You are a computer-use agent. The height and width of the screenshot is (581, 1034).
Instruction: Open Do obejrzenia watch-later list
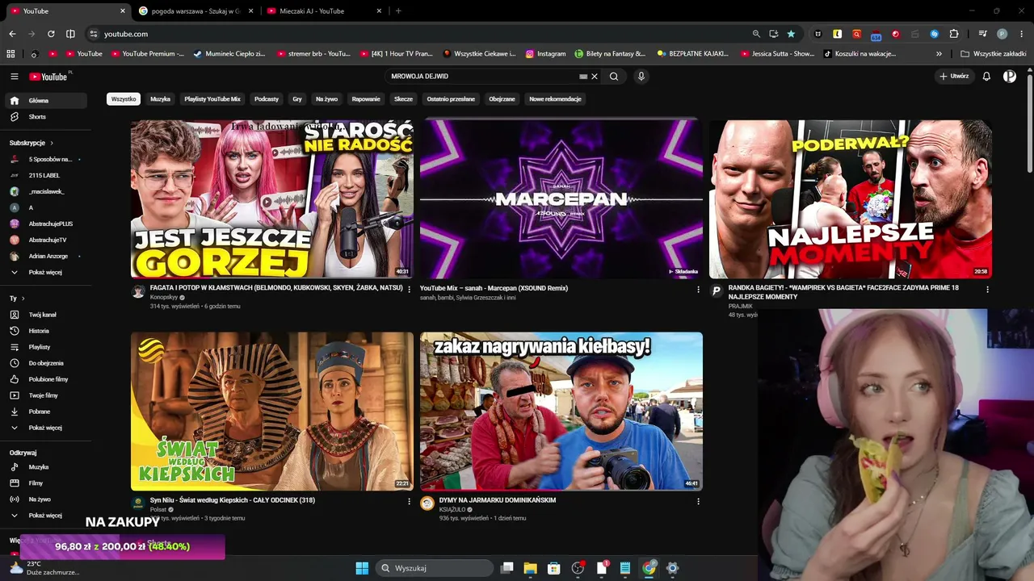pos(48,363)
